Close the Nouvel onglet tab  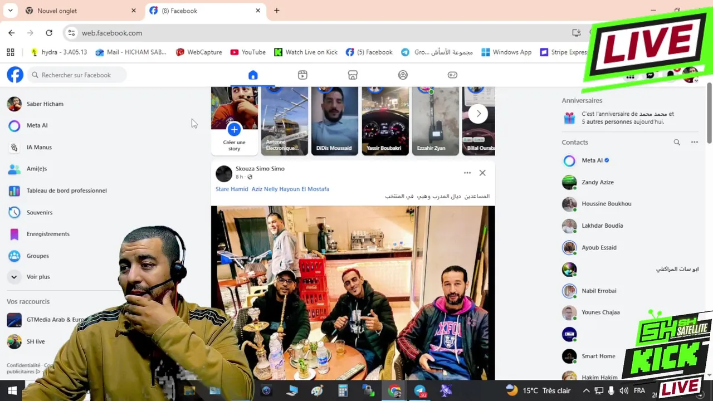point(134,11)
